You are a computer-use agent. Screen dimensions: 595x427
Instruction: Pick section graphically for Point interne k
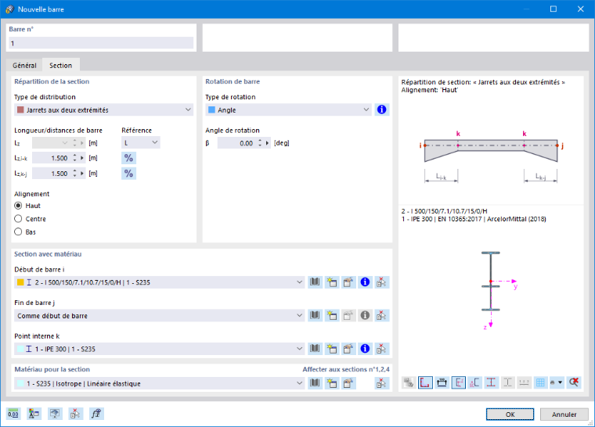(382, 349)
